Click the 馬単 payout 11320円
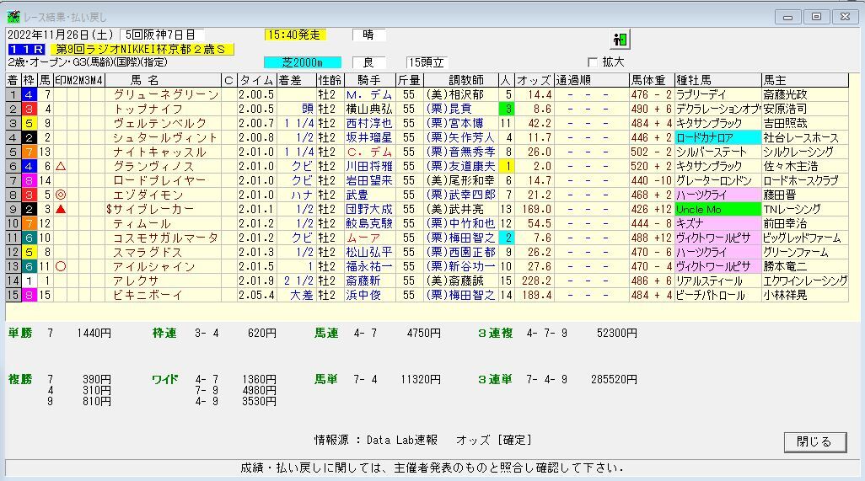The height and width of the screenshot is (481, 865). [x=421, y=380]
